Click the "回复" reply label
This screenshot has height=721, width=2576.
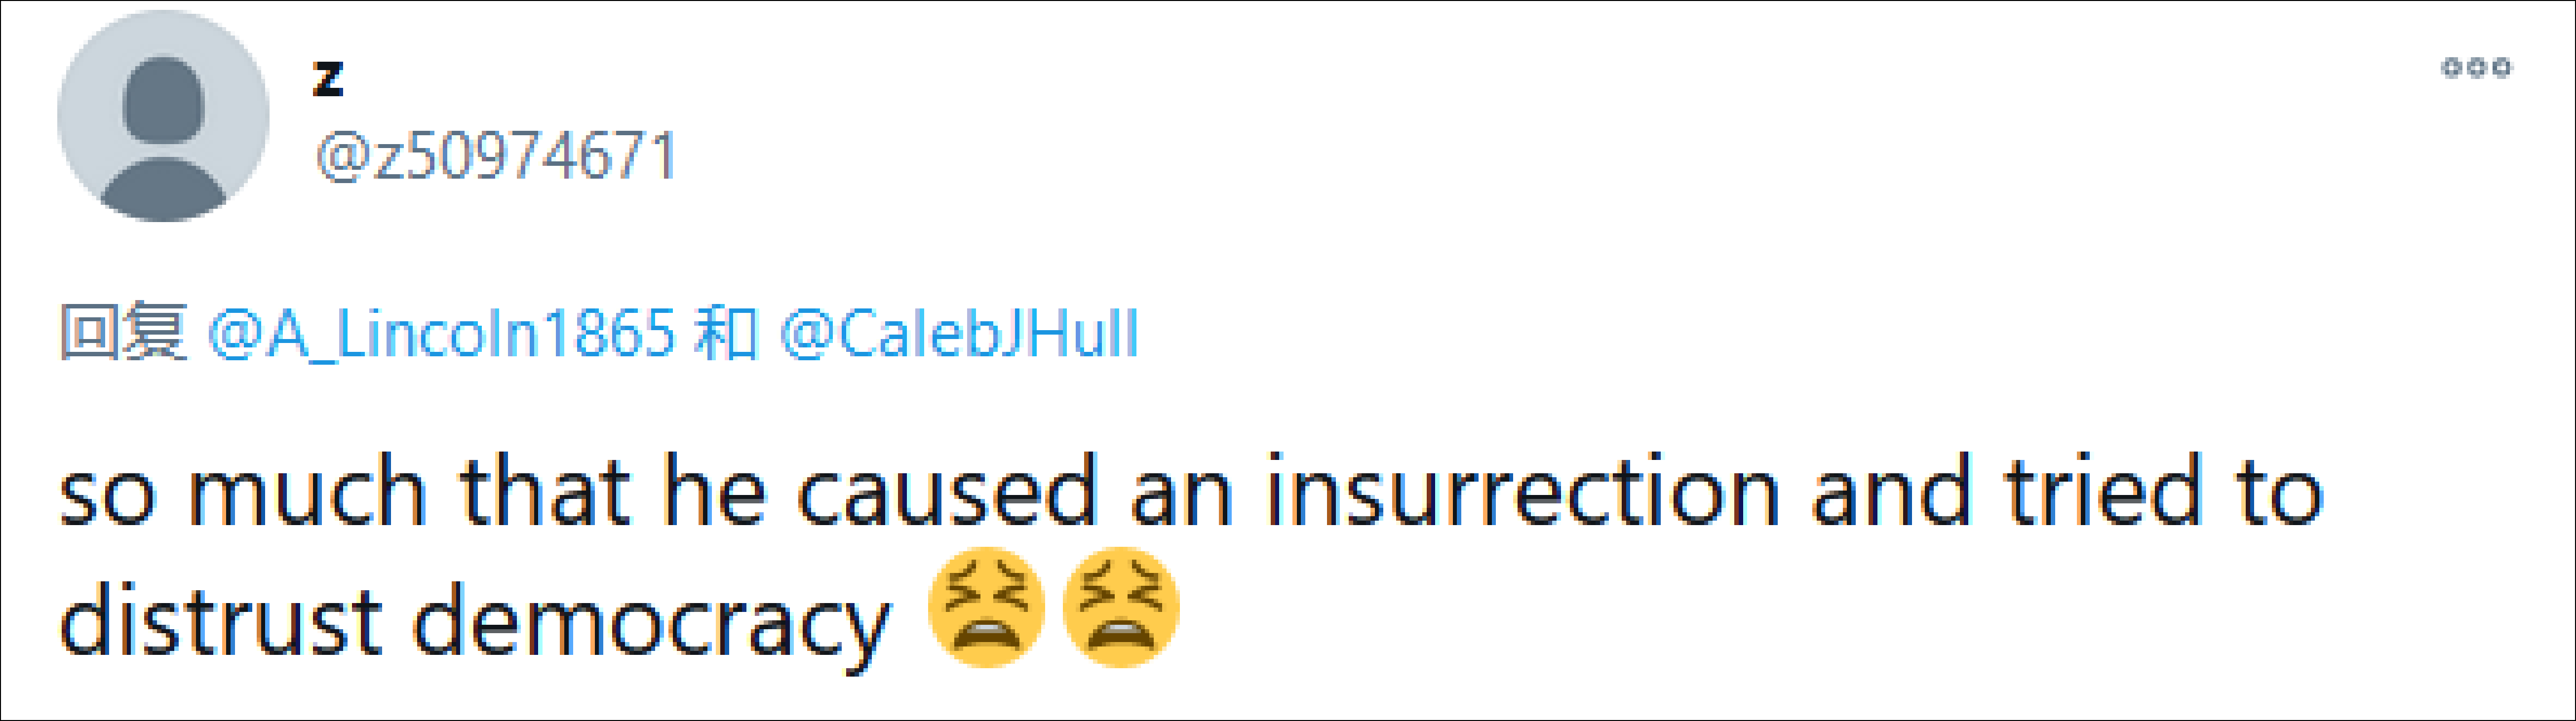tap(123, 332)
